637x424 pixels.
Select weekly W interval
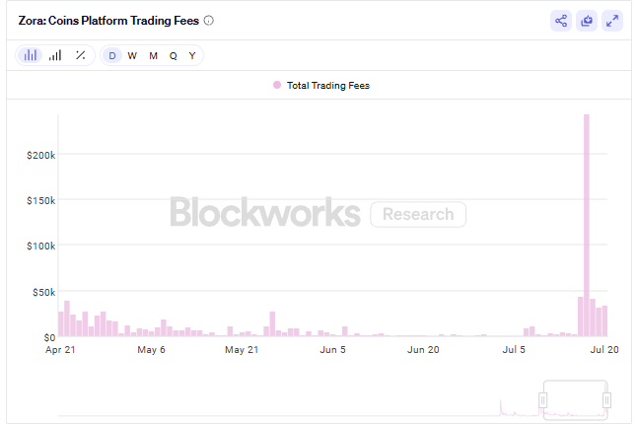[132, 55]
